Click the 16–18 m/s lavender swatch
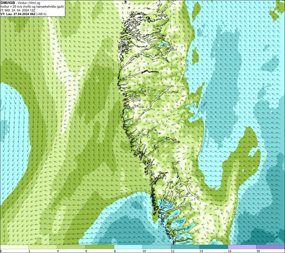Viewport: 285px width, 253px height. 242,247
